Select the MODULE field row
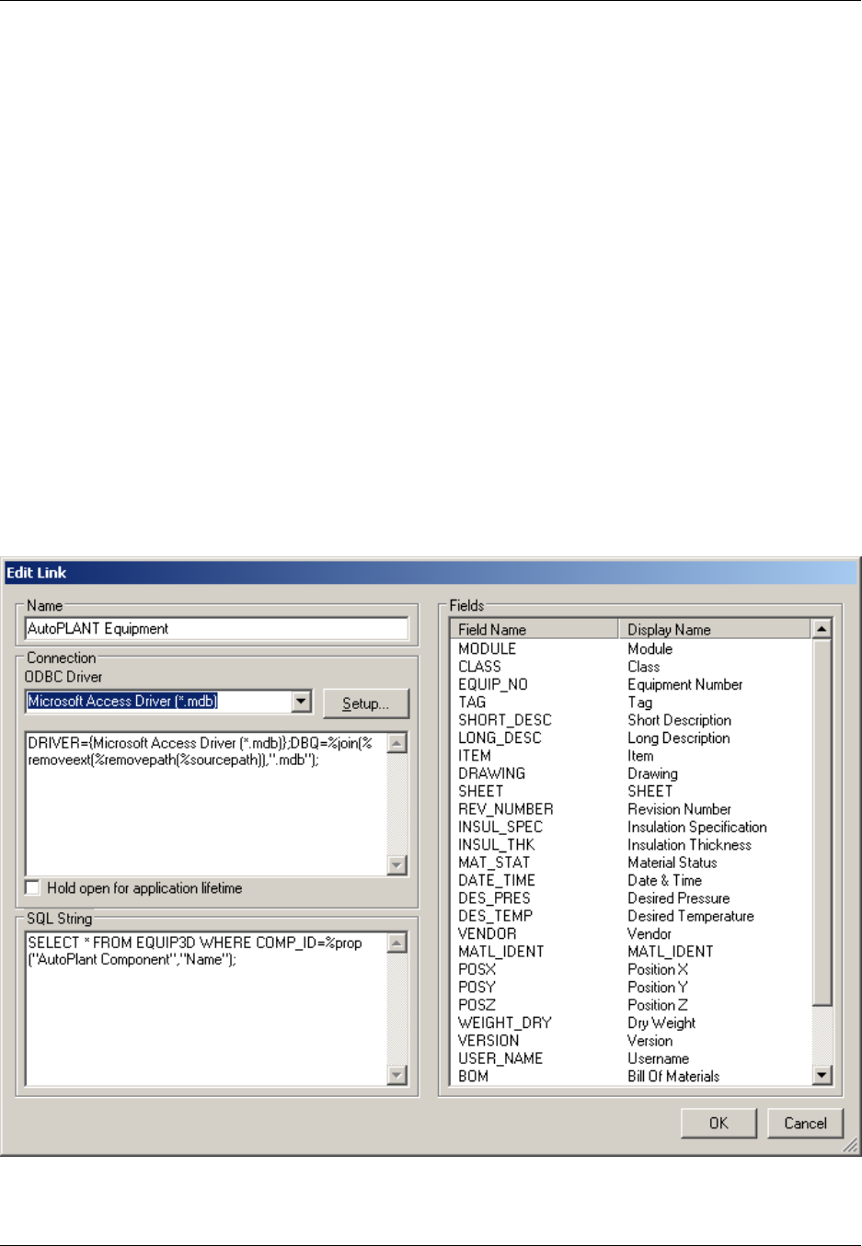 coord(631,649)
